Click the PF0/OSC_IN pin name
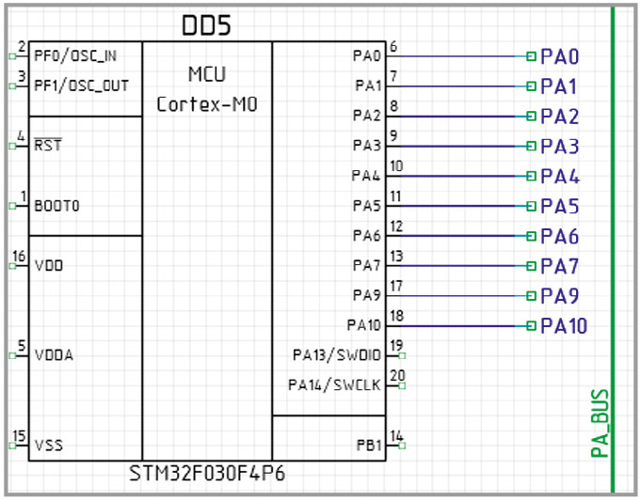641x501 pixels. pos(75,56)
